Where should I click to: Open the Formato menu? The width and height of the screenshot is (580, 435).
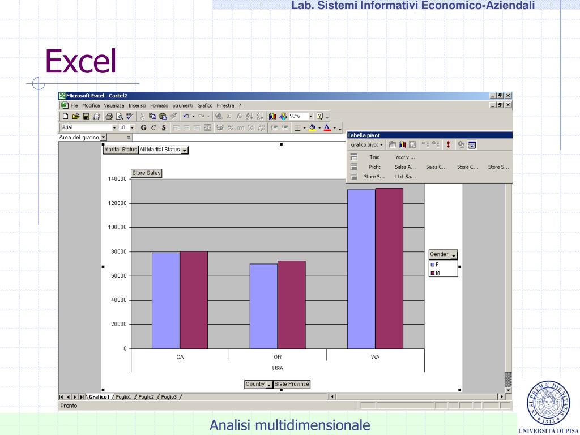159,106
